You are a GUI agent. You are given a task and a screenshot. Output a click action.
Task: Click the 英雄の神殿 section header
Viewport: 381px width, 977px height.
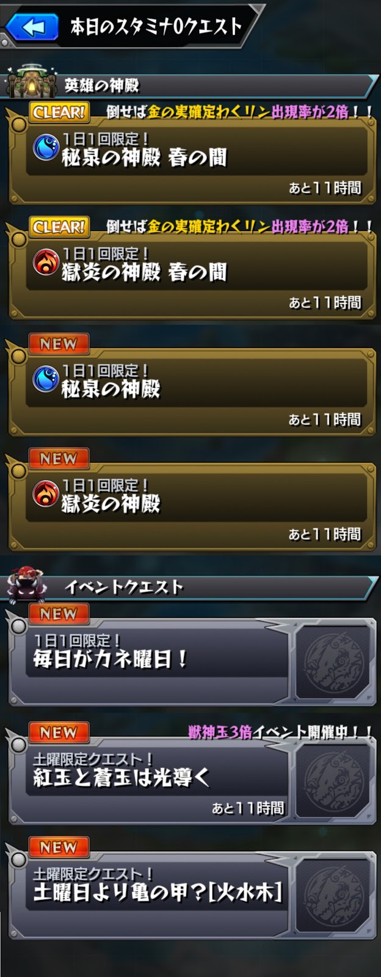191,86
